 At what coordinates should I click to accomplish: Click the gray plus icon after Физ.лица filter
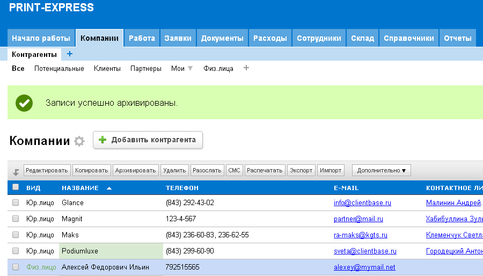pyautogui.click(x=246, y=68)
